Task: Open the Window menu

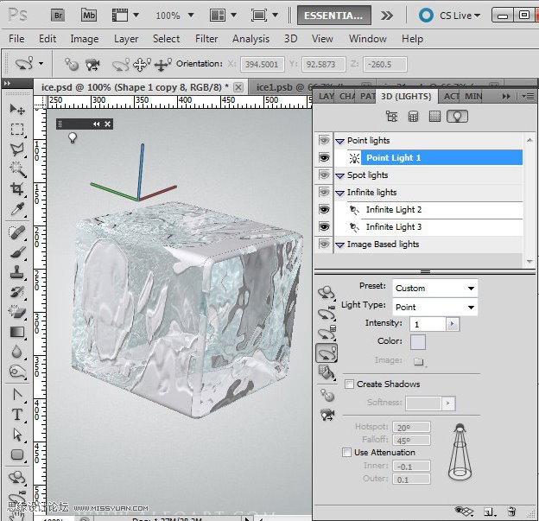Action: (367, 39)
